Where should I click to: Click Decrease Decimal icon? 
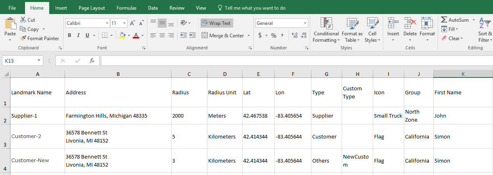click(x=303, y=35)
